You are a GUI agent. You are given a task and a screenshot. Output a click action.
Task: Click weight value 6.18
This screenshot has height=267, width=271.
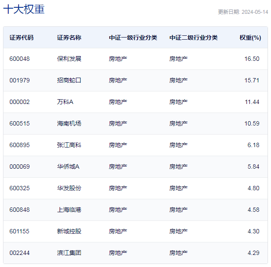[x=253, y=145]
